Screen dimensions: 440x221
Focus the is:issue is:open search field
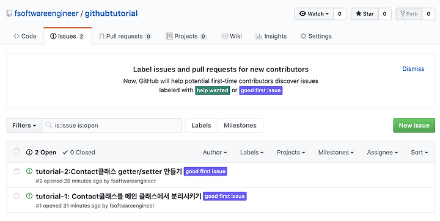point(111,125)
